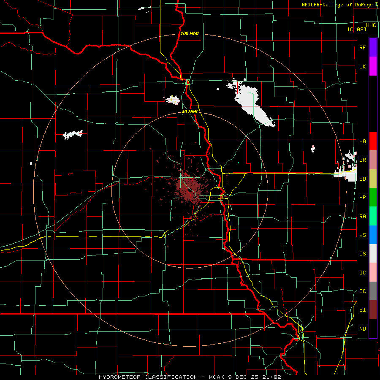380x380 pixels.
Task: Click the UK magenta legend swatch
Action: tap(373, 66)
